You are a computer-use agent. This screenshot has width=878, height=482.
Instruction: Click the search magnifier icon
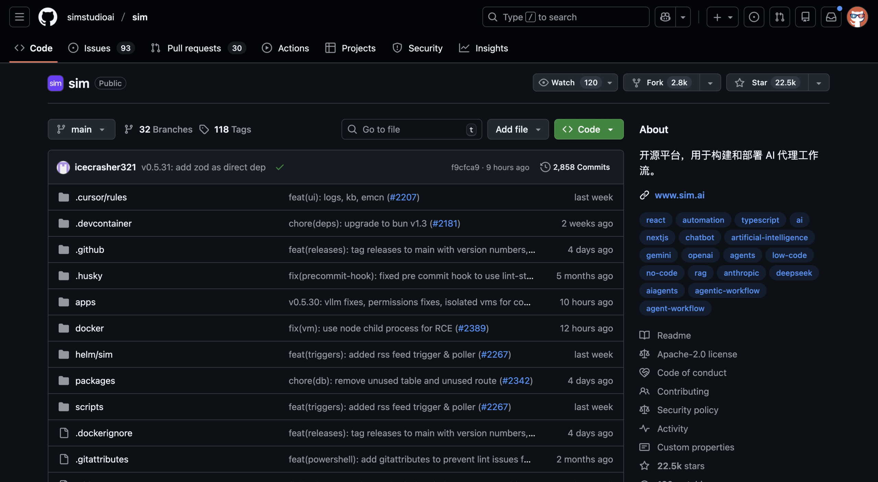tap(493, 17)
